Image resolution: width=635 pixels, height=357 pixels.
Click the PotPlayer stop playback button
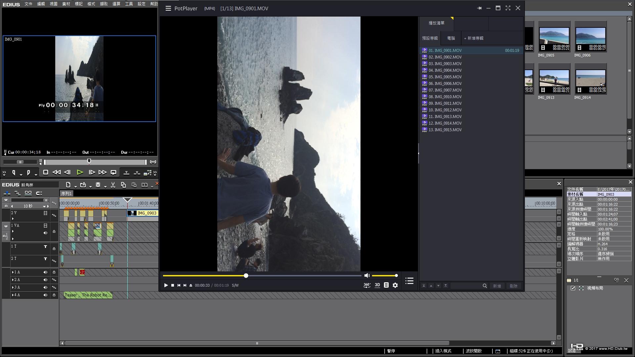point(172,285)
